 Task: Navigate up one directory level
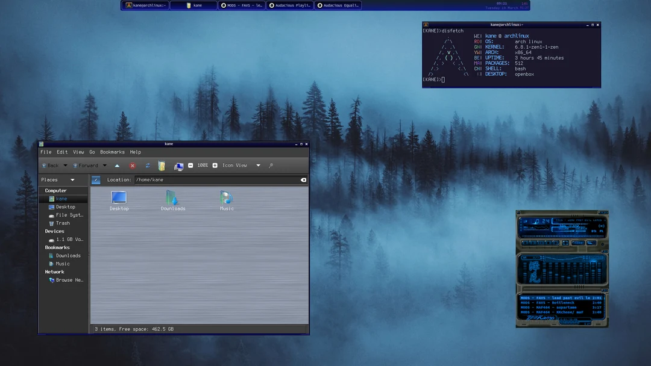coord(116,166)
